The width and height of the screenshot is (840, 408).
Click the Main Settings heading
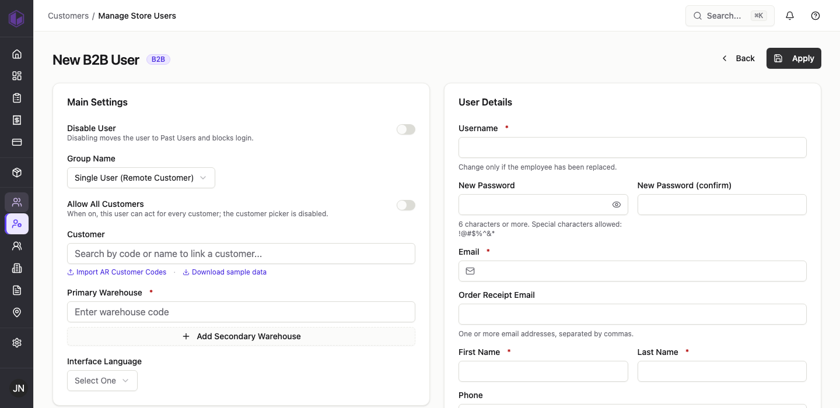pos(97,102)
